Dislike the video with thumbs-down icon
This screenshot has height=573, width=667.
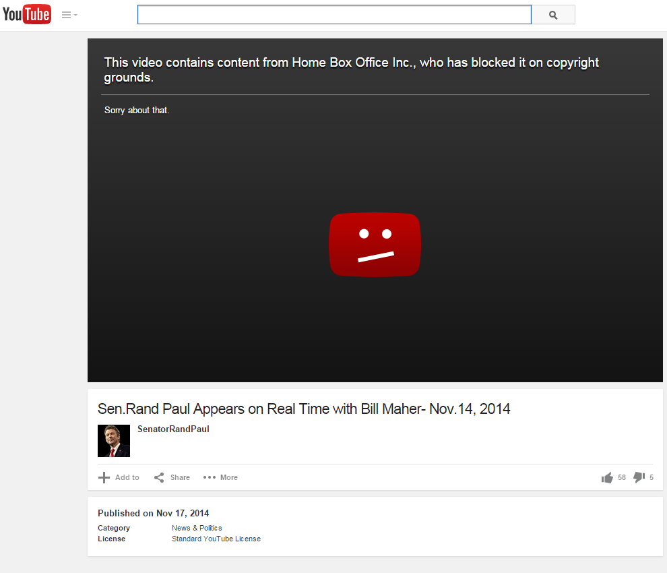coord(639,478)
